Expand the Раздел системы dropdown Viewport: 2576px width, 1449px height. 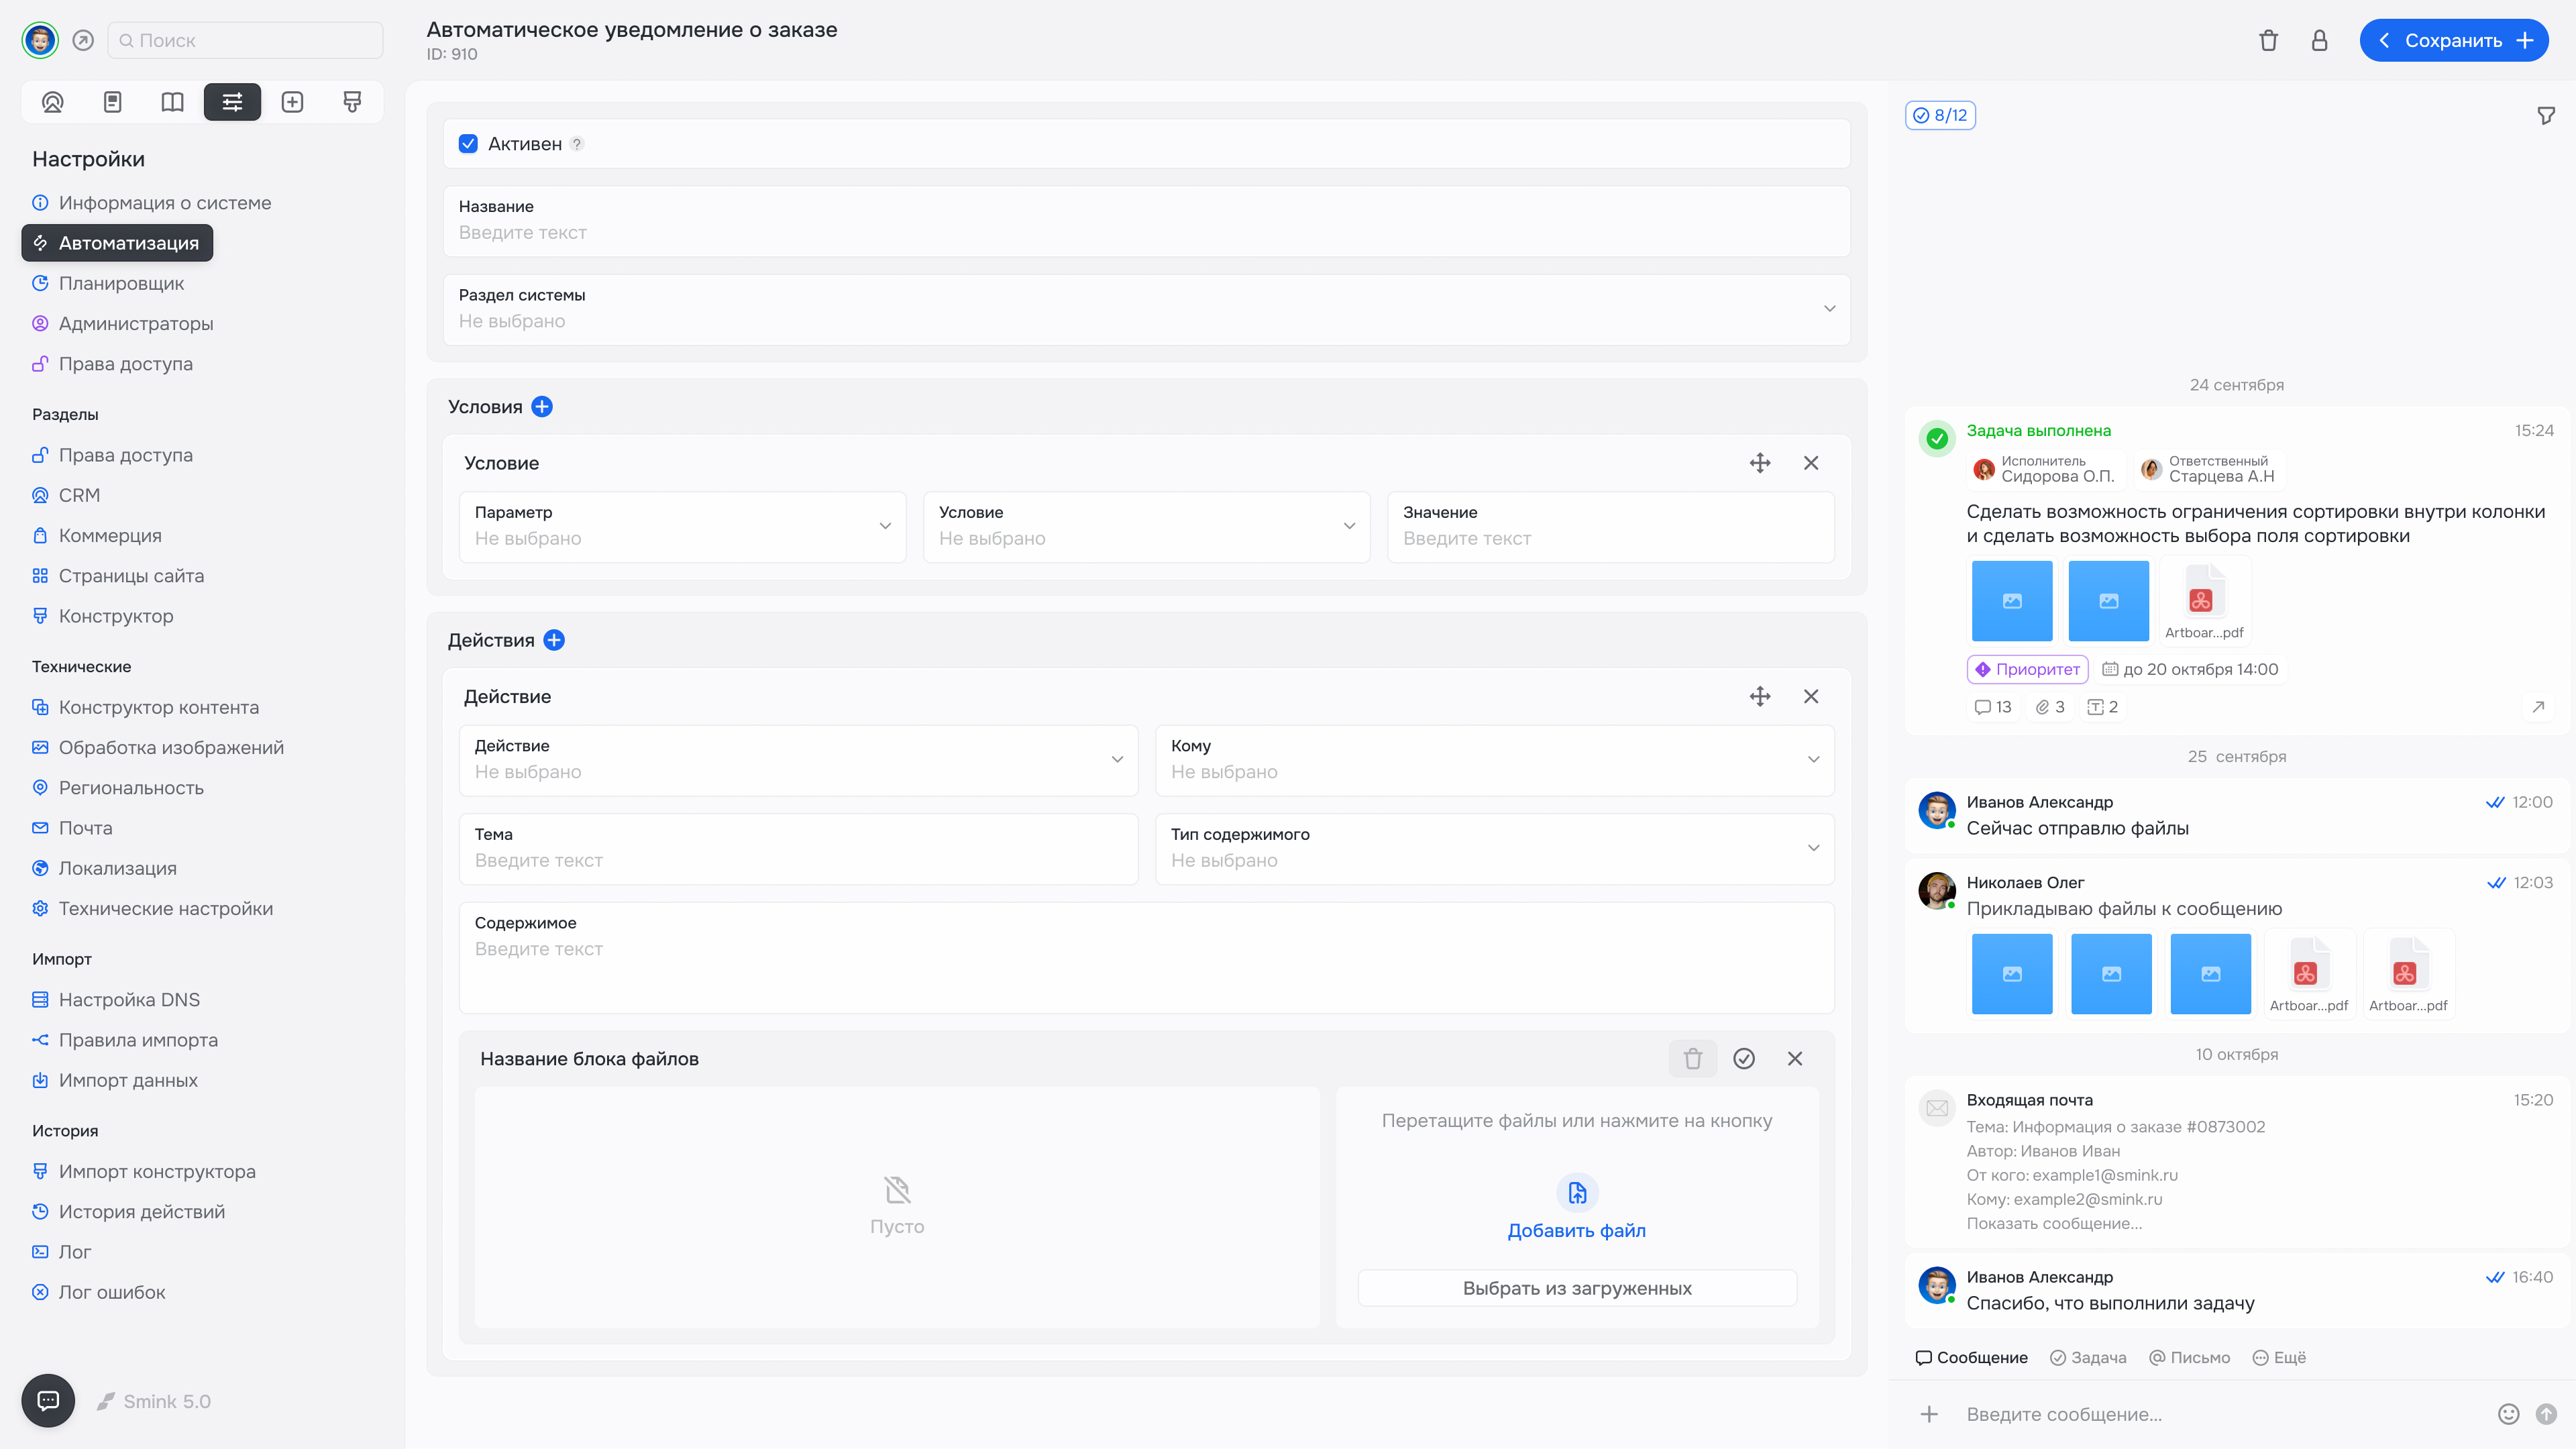point(1146,309)
